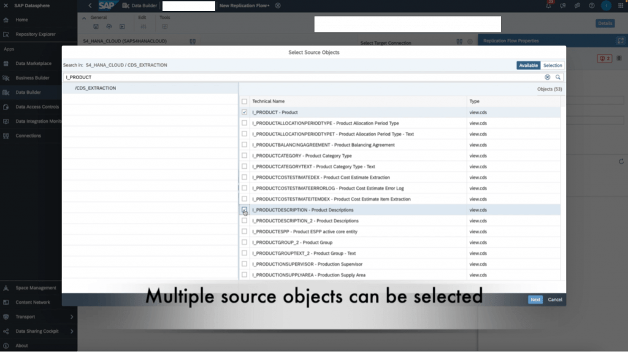
Task: Go back with the header arrow
Action: pyautogui.click(x=90, y=6)
